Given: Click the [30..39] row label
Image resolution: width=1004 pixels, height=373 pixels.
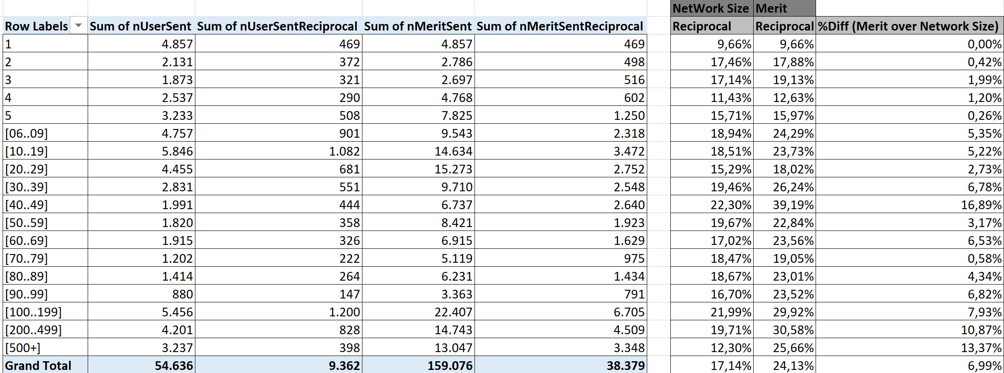Looking at the screenshot, I should pyautogui.click(x=45, y=186).
